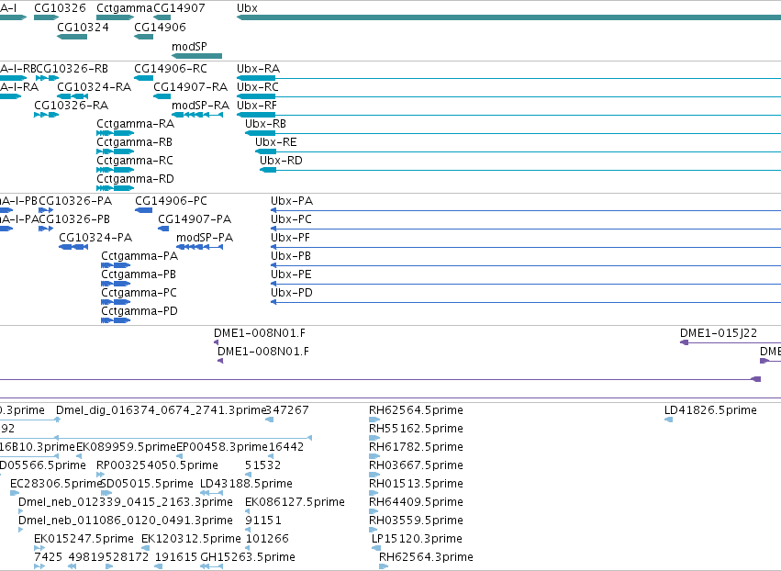Click the LD41826.5prime EST label
This screenshot has width=781, height=571.
pos(710,410)
